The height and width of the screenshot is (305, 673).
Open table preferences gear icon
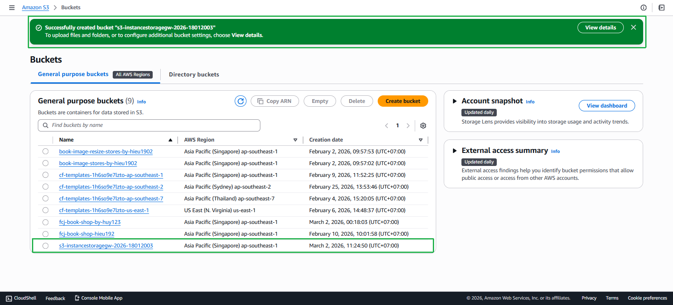423,126
